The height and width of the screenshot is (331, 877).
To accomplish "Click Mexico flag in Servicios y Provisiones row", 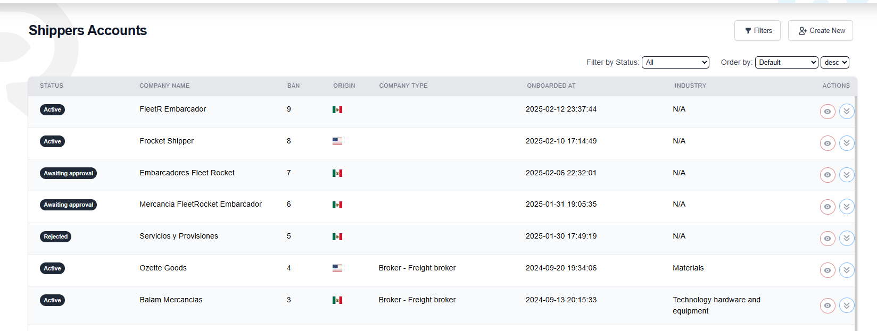I will (337, 236).
